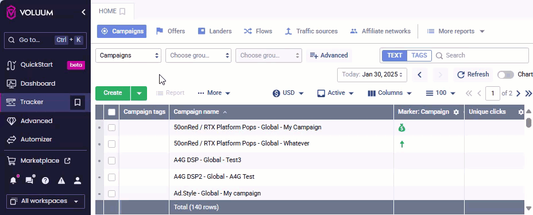Open the USD currency dropdown
Screen dimensions: 533x215
288,93
